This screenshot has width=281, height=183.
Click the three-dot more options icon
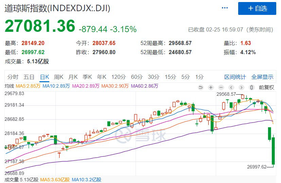click(225, 8)
